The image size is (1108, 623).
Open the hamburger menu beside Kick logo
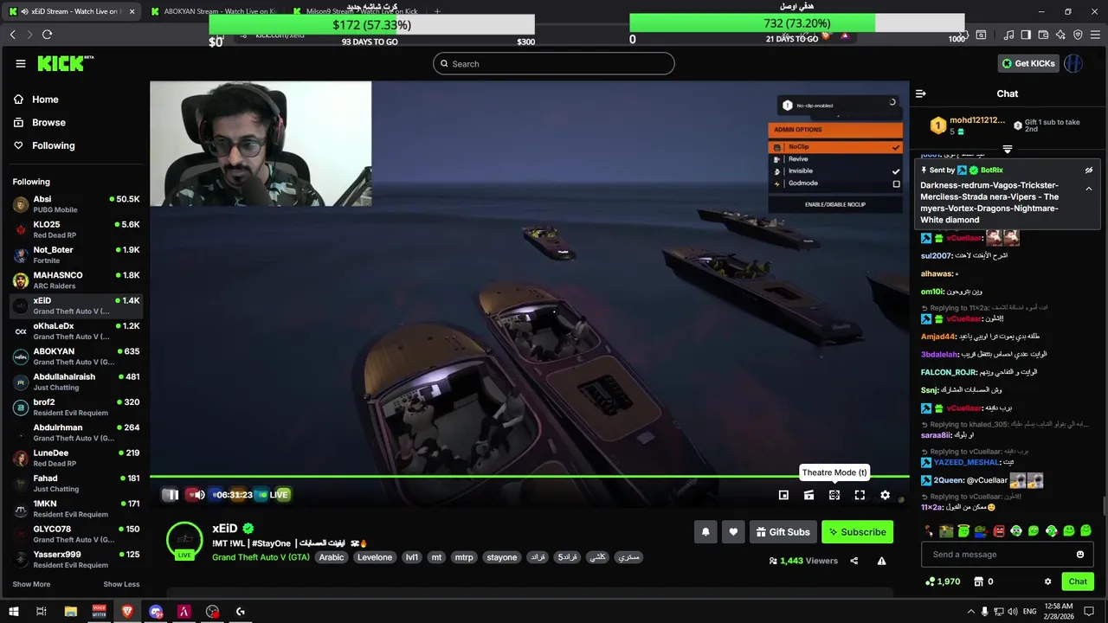[x=21, y=63]
